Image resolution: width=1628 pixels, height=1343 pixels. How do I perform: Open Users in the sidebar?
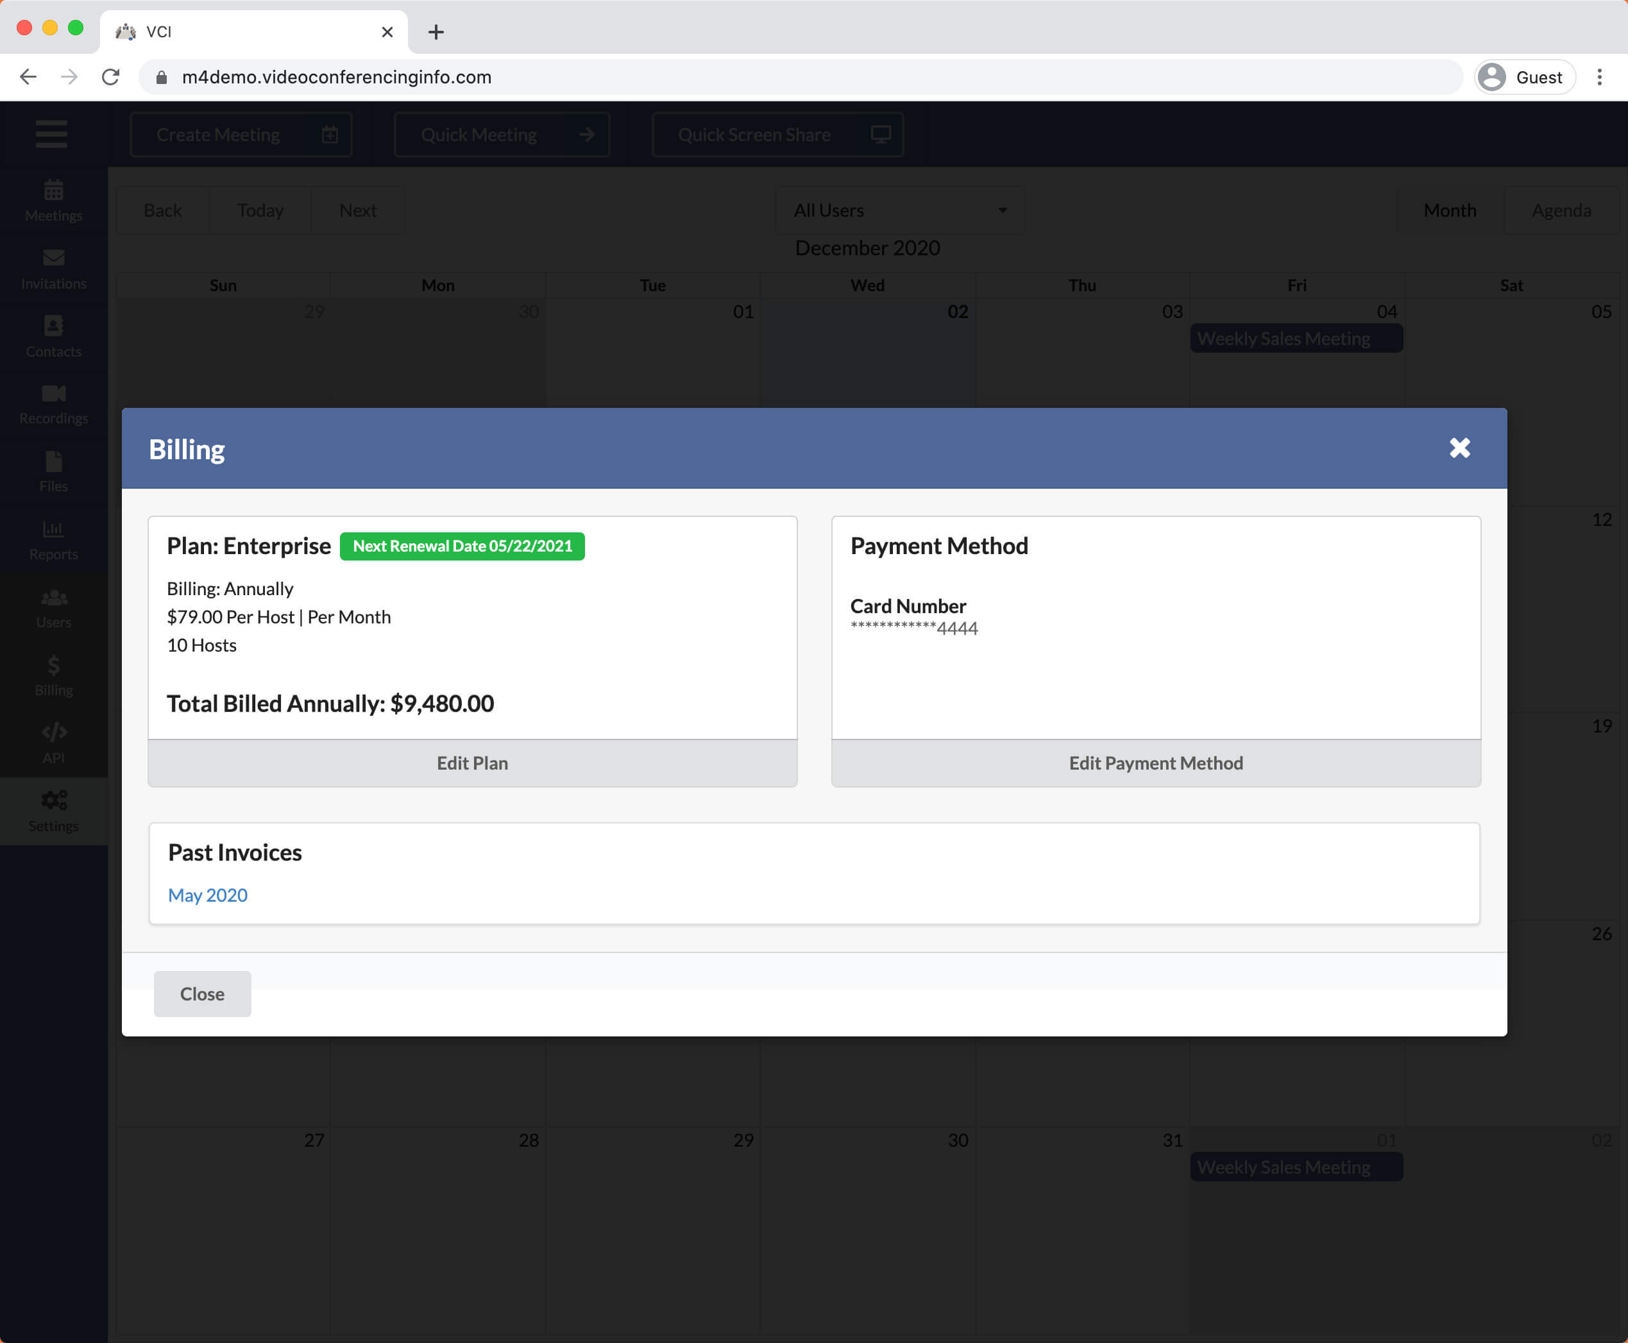click(53, 608)
